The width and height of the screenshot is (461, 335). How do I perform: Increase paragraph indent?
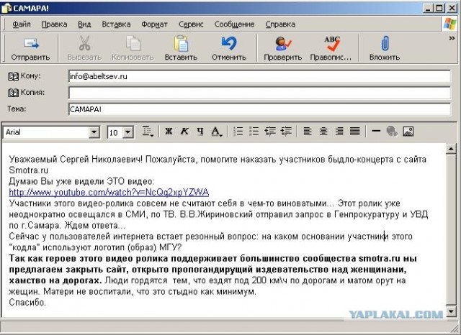pyautogui.click(x=286, y=132)
